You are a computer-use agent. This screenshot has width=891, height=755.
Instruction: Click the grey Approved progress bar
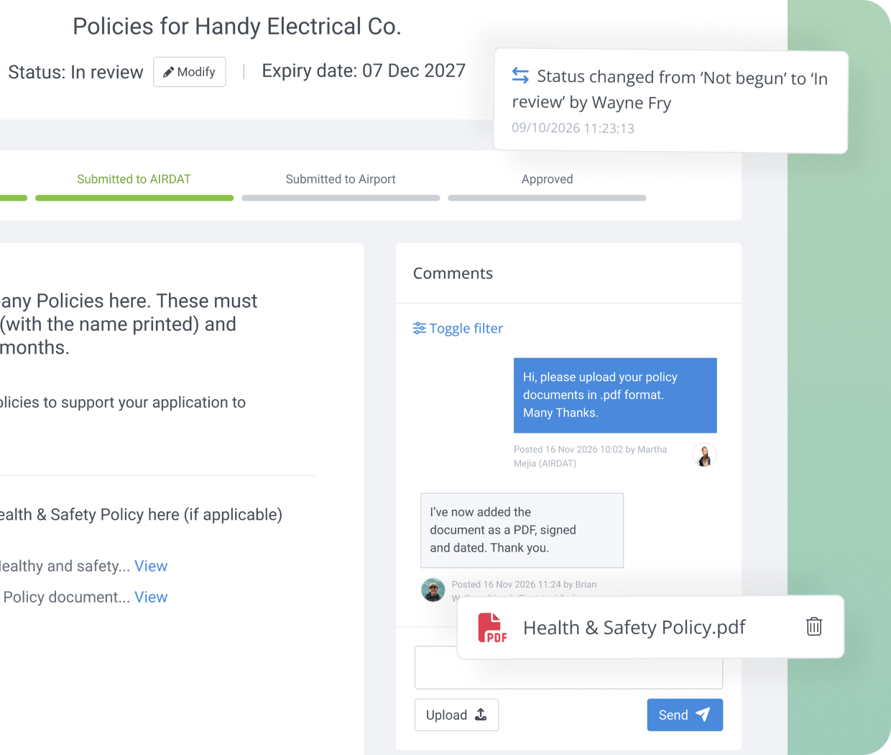pyautogui.click(x=547, y=198)
